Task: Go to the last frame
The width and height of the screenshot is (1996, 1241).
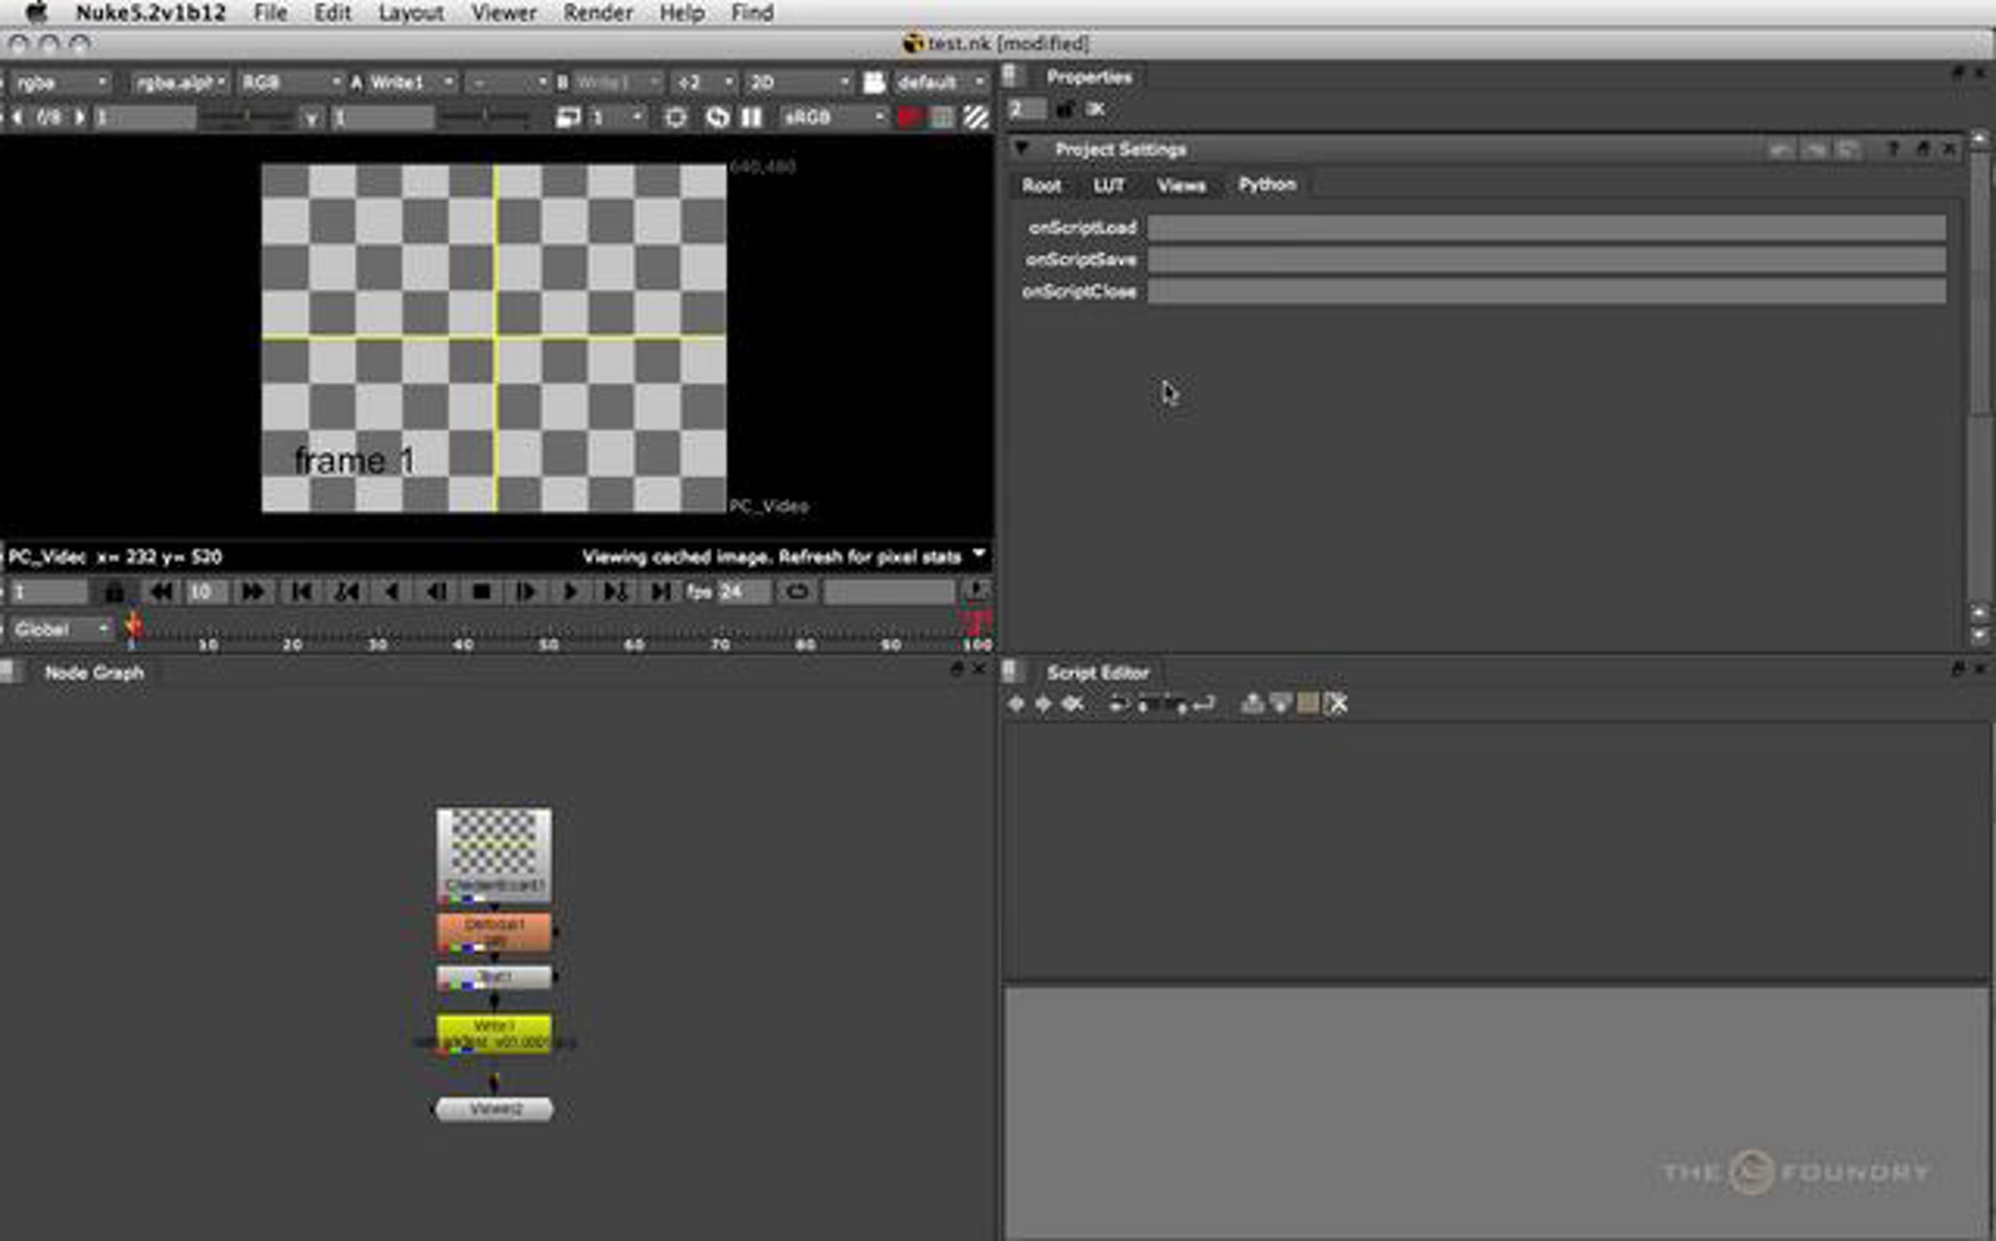Action: (661, 592)
